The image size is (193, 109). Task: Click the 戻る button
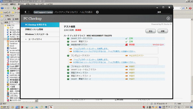(151, 31)
